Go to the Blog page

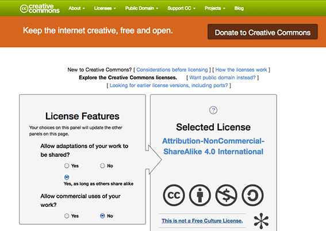pyautogui.click(x=239, y=8)
